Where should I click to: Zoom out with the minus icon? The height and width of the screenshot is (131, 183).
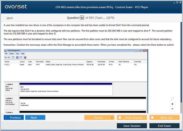tap(172, 109)
